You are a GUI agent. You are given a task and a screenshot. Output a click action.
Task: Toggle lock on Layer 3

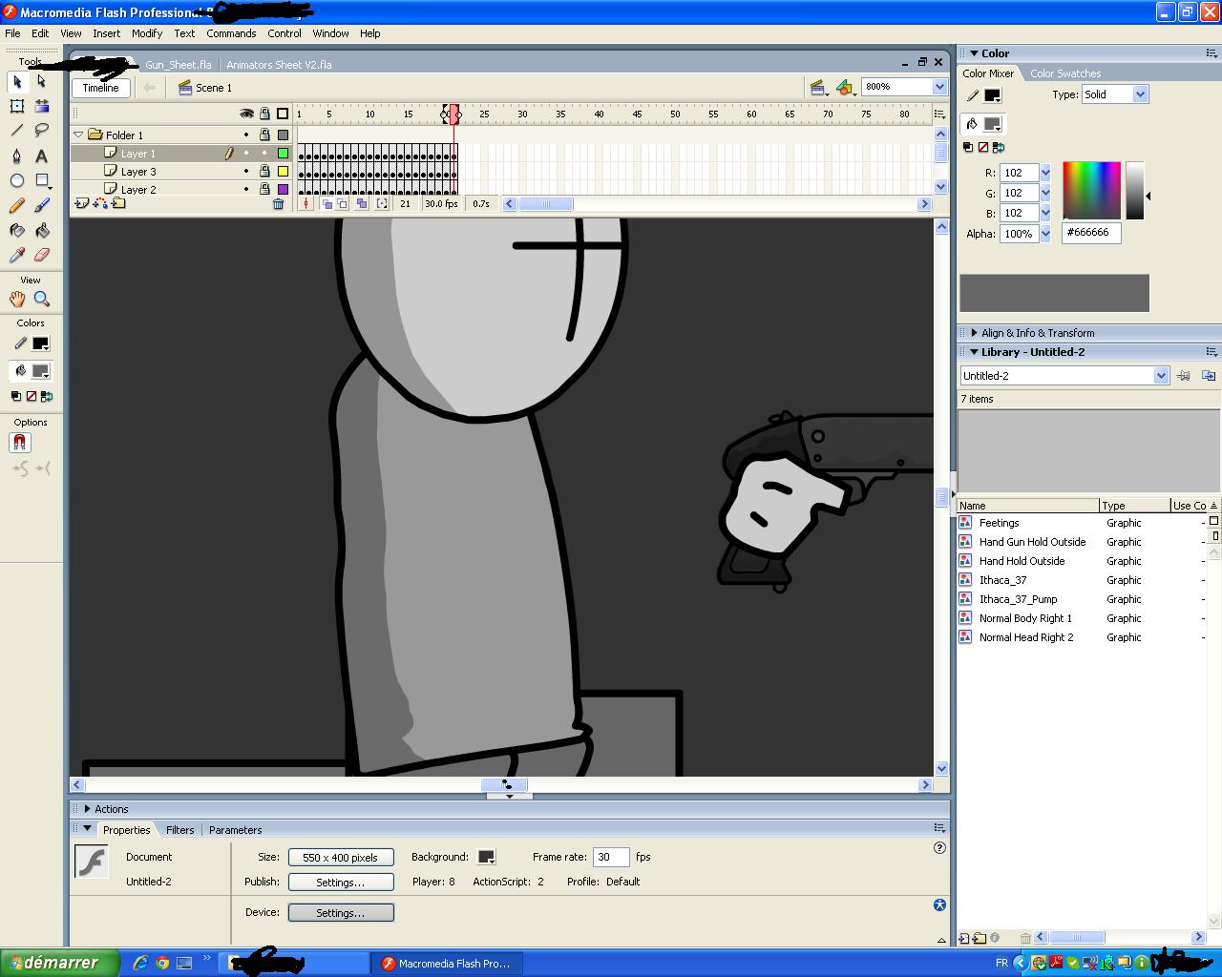pyautogui.click(x=264, y=172)
